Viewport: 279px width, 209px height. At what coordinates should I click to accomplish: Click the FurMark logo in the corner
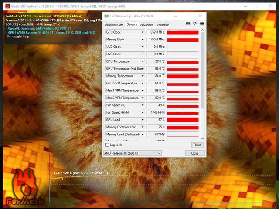pos(24,188)
